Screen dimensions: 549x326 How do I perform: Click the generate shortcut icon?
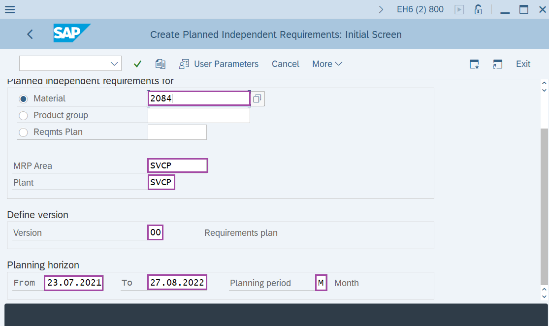[x=497, y=64]
